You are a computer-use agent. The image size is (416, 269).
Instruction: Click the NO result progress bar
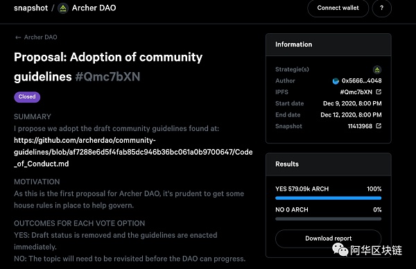click(328, 219)
